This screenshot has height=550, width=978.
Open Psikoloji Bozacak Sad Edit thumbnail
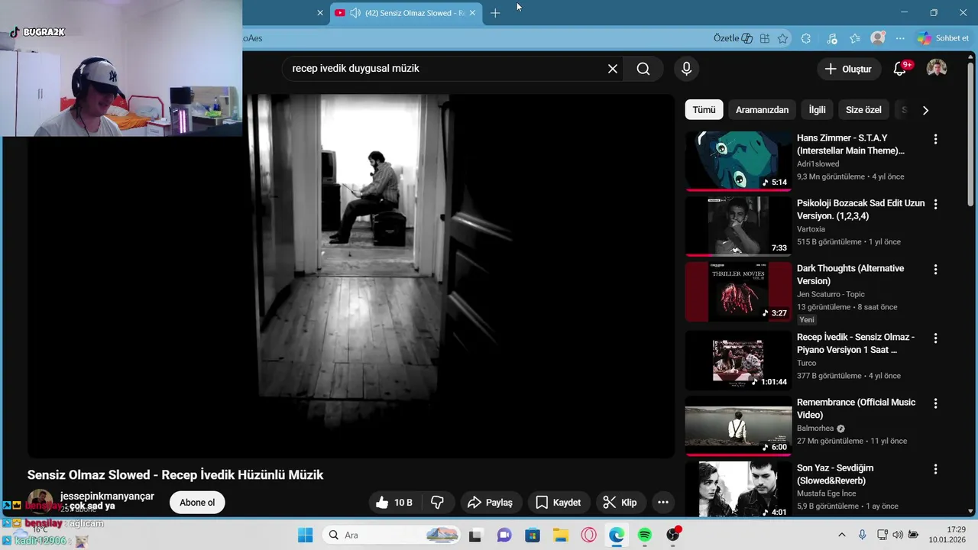[x=738, y=226]
